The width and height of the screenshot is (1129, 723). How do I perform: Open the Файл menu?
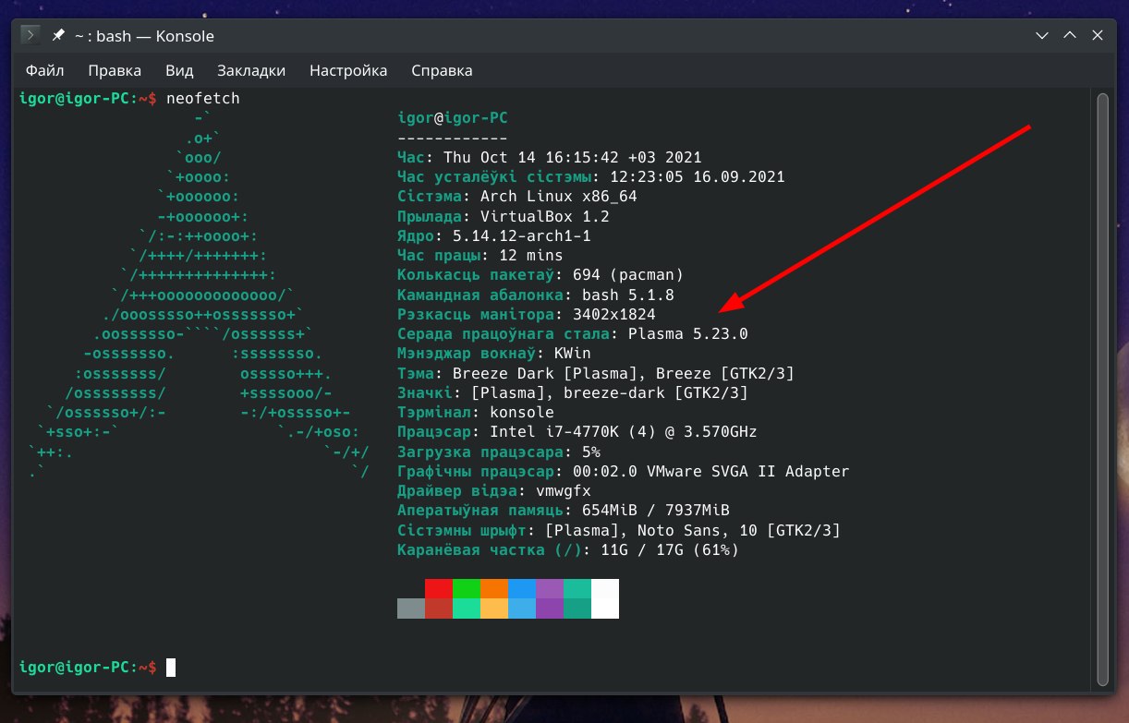44,70
